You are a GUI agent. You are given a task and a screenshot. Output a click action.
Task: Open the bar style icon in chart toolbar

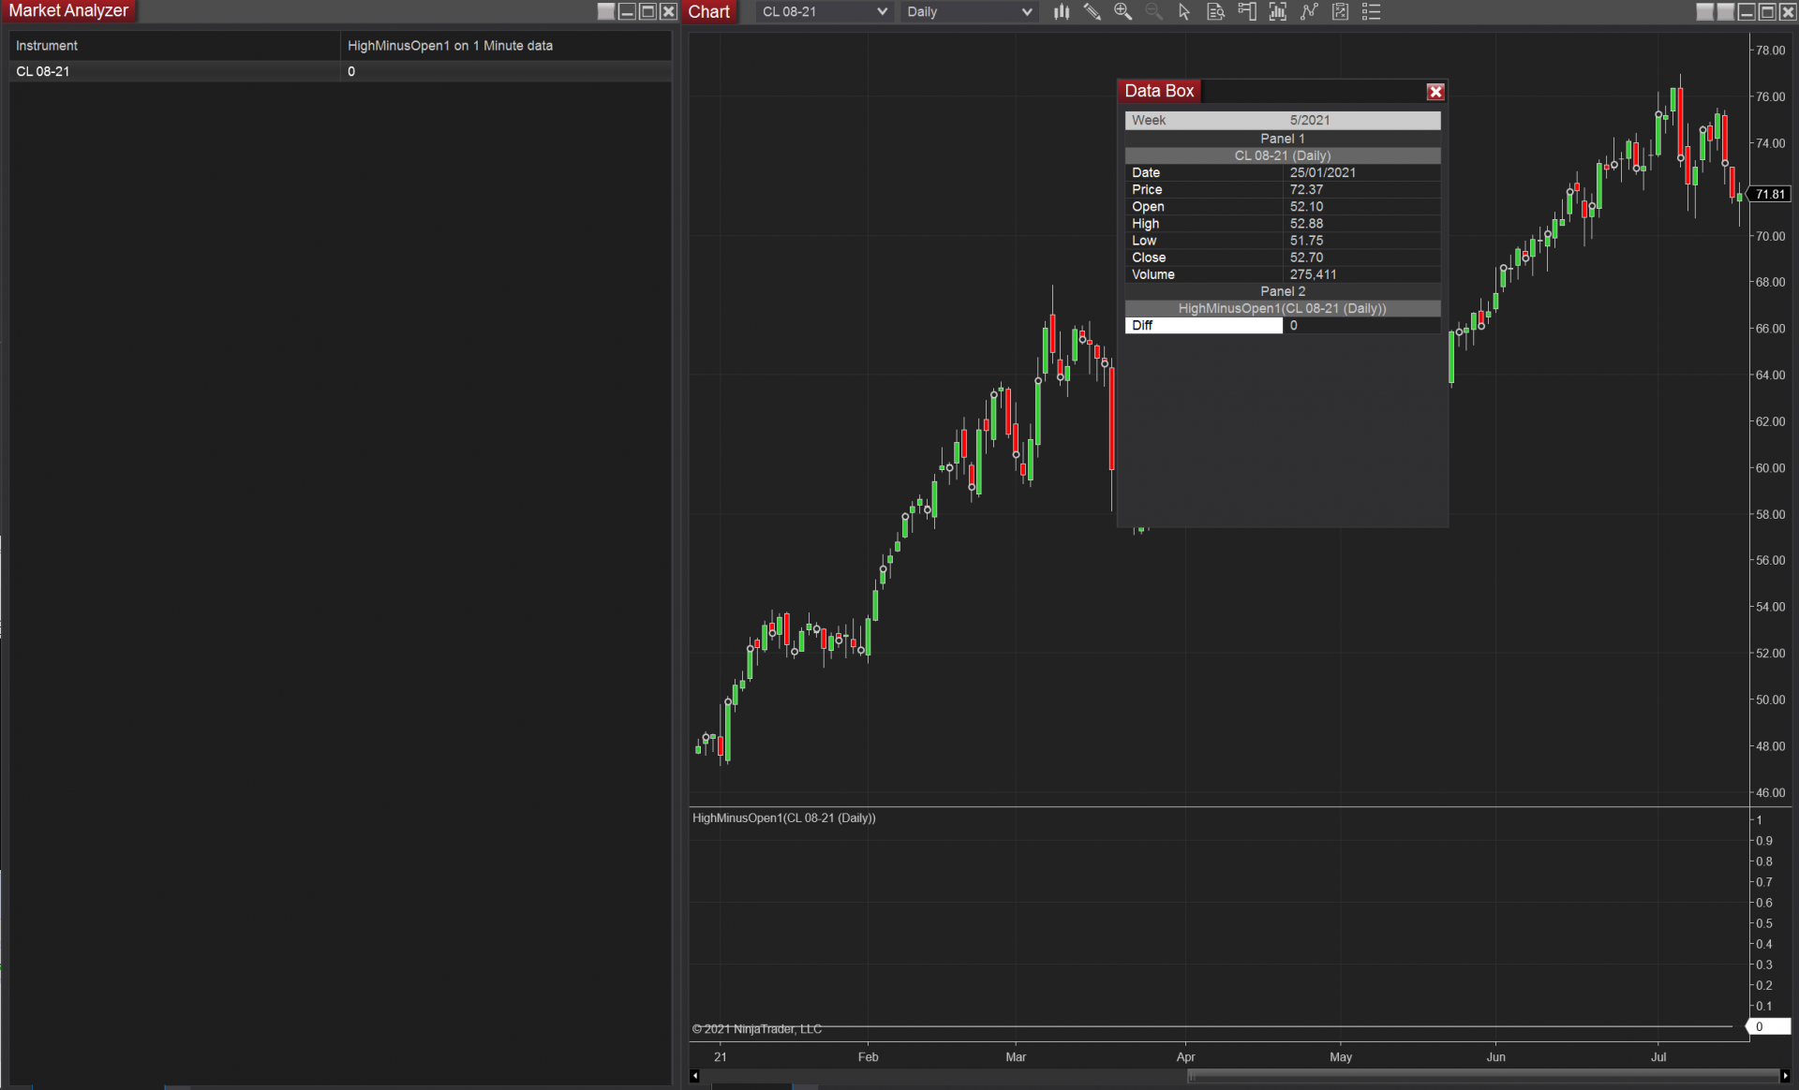(1061, 12)
